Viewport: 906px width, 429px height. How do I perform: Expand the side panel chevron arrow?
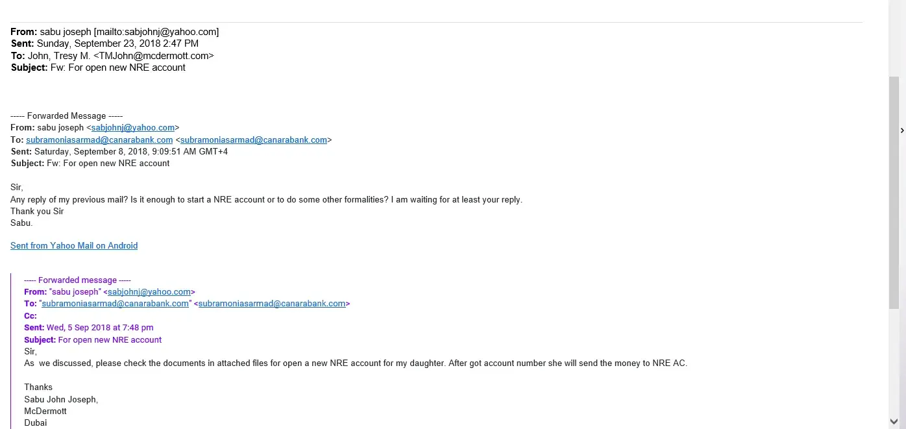click(x=901, y=130)
